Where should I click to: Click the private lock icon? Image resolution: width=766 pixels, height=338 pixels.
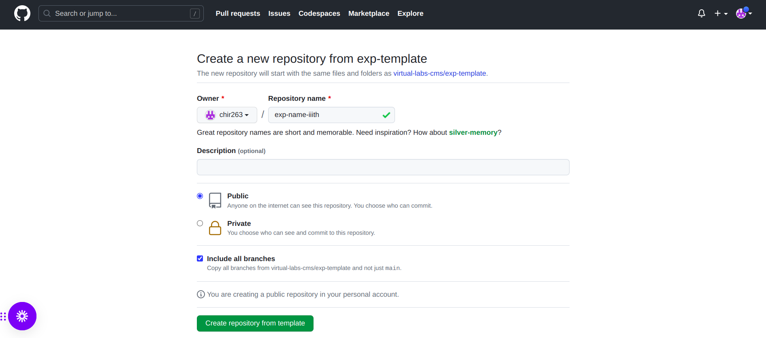coord(215,228)
